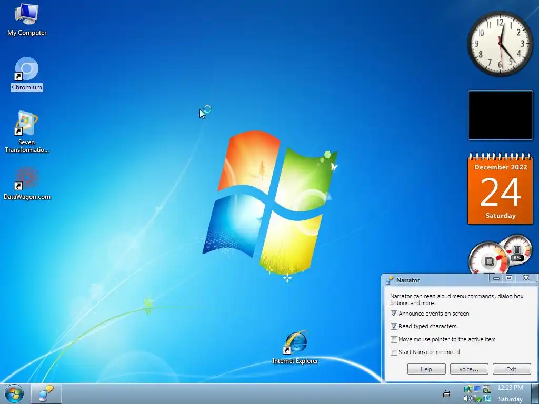Select the Chromium desktop shortcut

[27, 74]
